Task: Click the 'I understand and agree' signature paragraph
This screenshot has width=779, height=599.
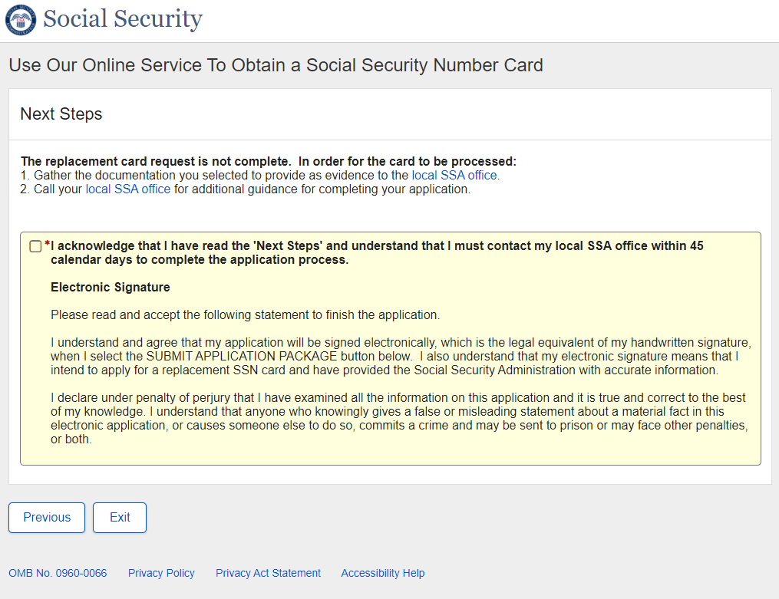Action: point(399,356)
